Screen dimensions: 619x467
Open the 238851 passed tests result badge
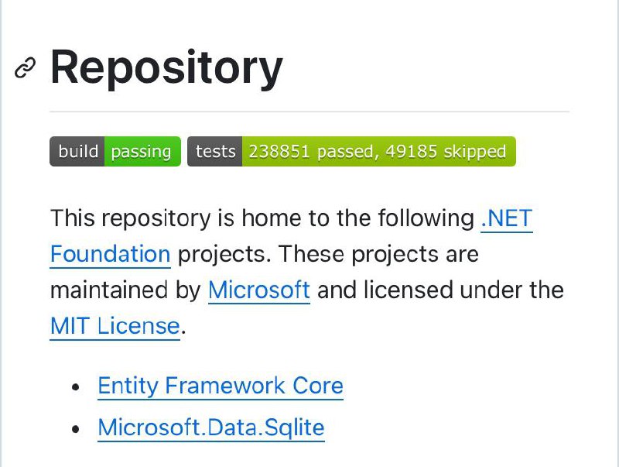[351, 151]
